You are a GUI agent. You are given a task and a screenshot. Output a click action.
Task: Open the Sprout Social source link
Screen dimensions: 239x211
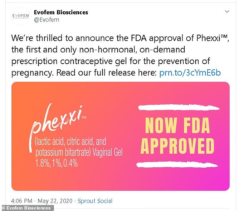[95, 201]
